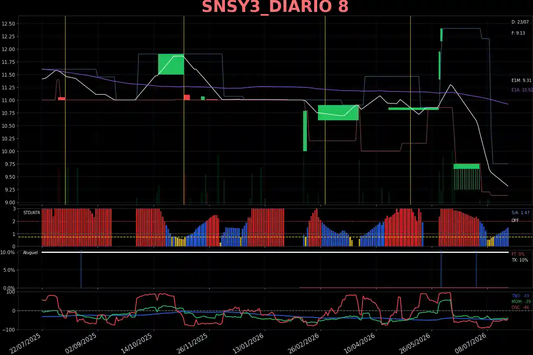Click the 12.50 price axis label
Image resolution: width=533 pixels, height=355 pixels.
click(9, 24)
